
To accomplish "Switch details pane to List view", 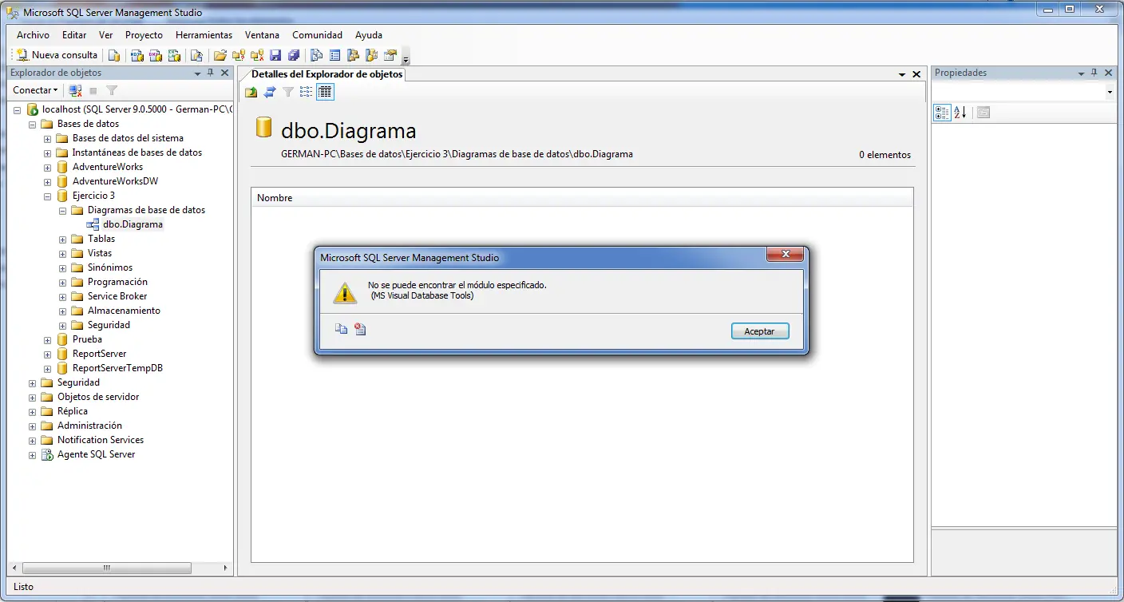I will click(x=307, y=92).
